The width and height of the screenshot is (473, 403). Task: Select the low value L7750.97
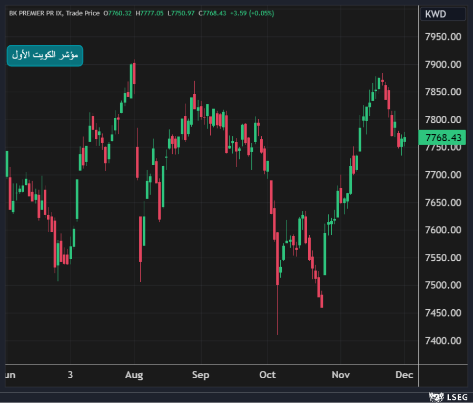pos(181,13)
